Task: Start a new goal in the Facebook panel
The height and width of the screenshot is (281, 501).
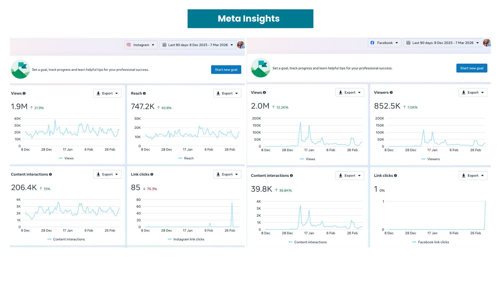Action: 472,68
